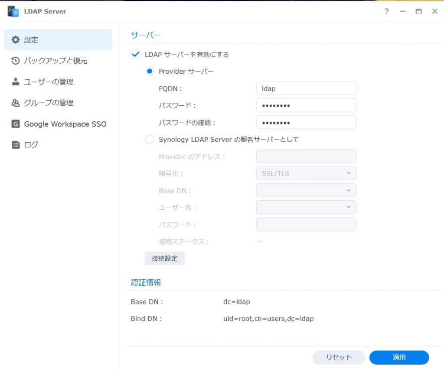Open the バックアップと復元 menu item

(x=55, y=61)
